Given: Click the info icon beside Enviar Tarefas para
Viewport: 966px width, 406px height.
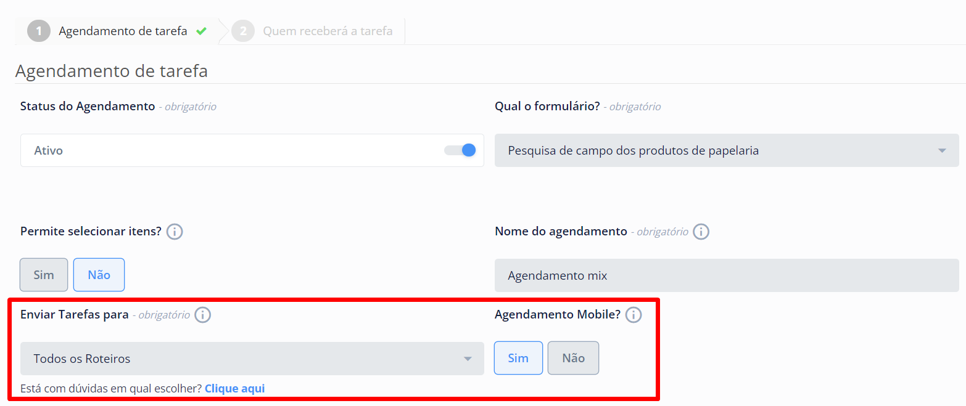Looking at the screenshot, I should point(202,315).
